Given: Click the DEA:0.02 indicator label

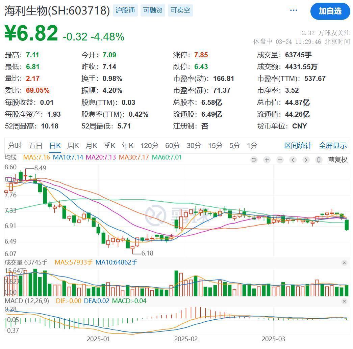Looking at the screenshot, I should click(97, 301).
